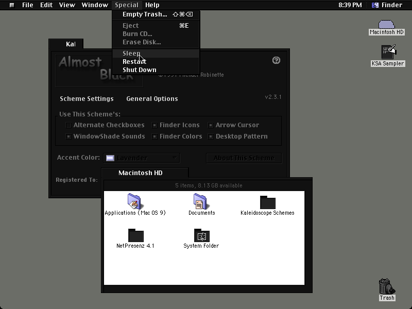Select the System Folder icon
Image resolution: width=412 pixels, height=309 pixels.
(x=202, y=235)
